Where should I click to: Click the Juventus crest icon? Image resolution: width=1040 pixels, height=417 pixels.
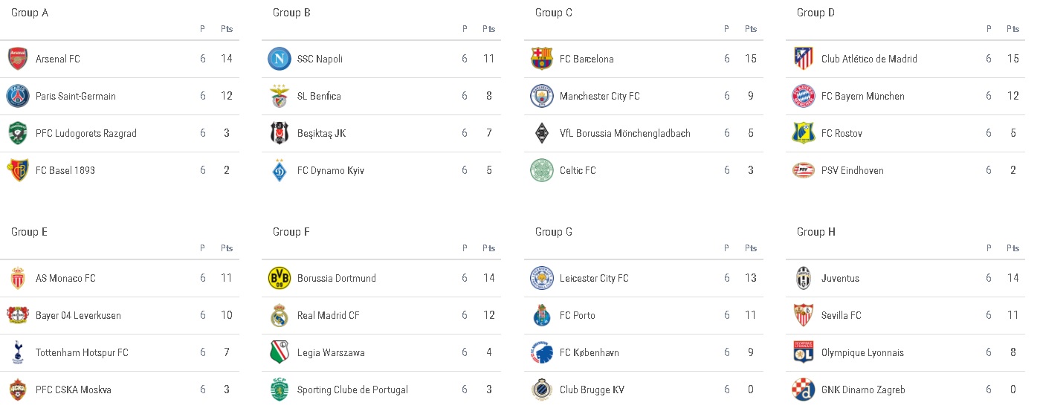coord(804,278)
